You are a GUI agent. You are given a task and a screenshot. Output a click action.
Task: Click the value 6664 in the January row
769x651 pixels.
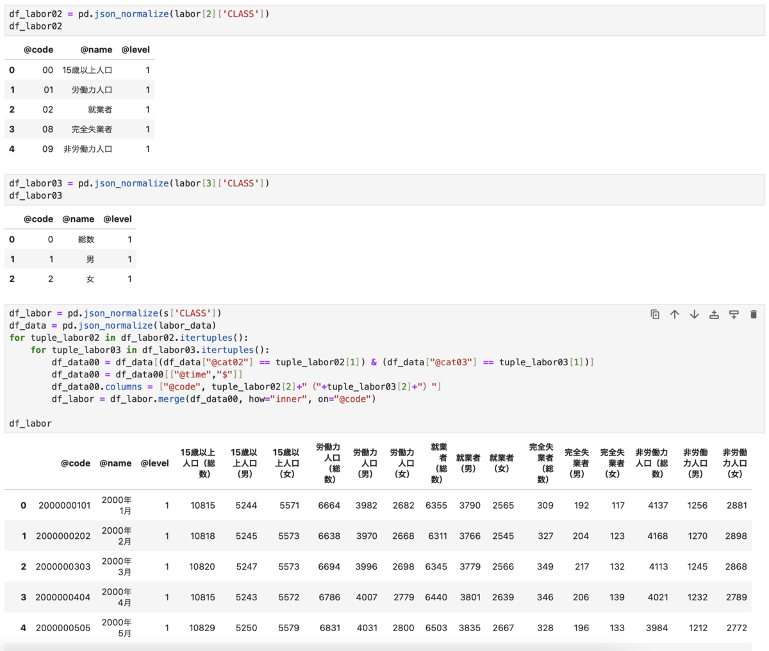329,506
